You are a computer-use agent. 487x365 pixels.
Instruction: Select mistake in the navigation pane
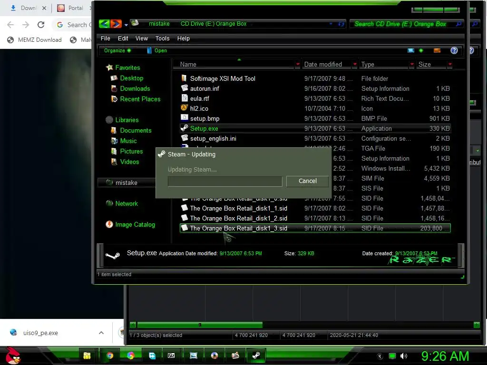pos(126,183)
